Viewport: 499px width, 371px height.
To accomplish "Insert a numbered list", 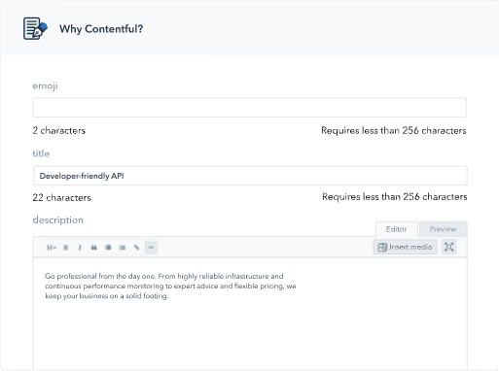I will pos(123,248).
